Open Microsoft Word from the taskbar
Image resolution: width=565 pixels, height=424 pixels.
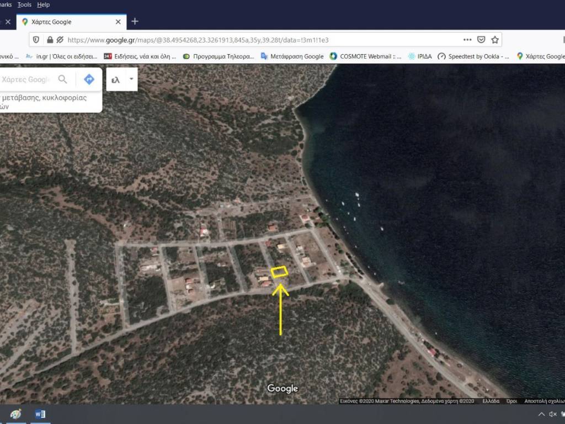[x=40, y=414]
